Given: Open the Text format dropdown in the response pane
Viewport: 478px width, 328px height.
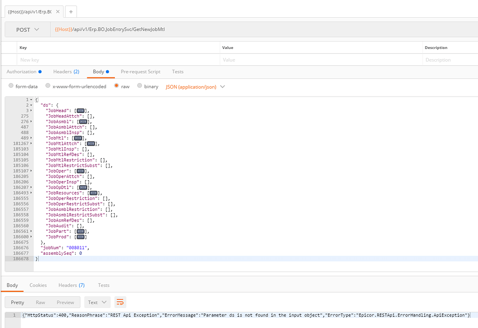Looking at the screenshot, I should (97, 302).
